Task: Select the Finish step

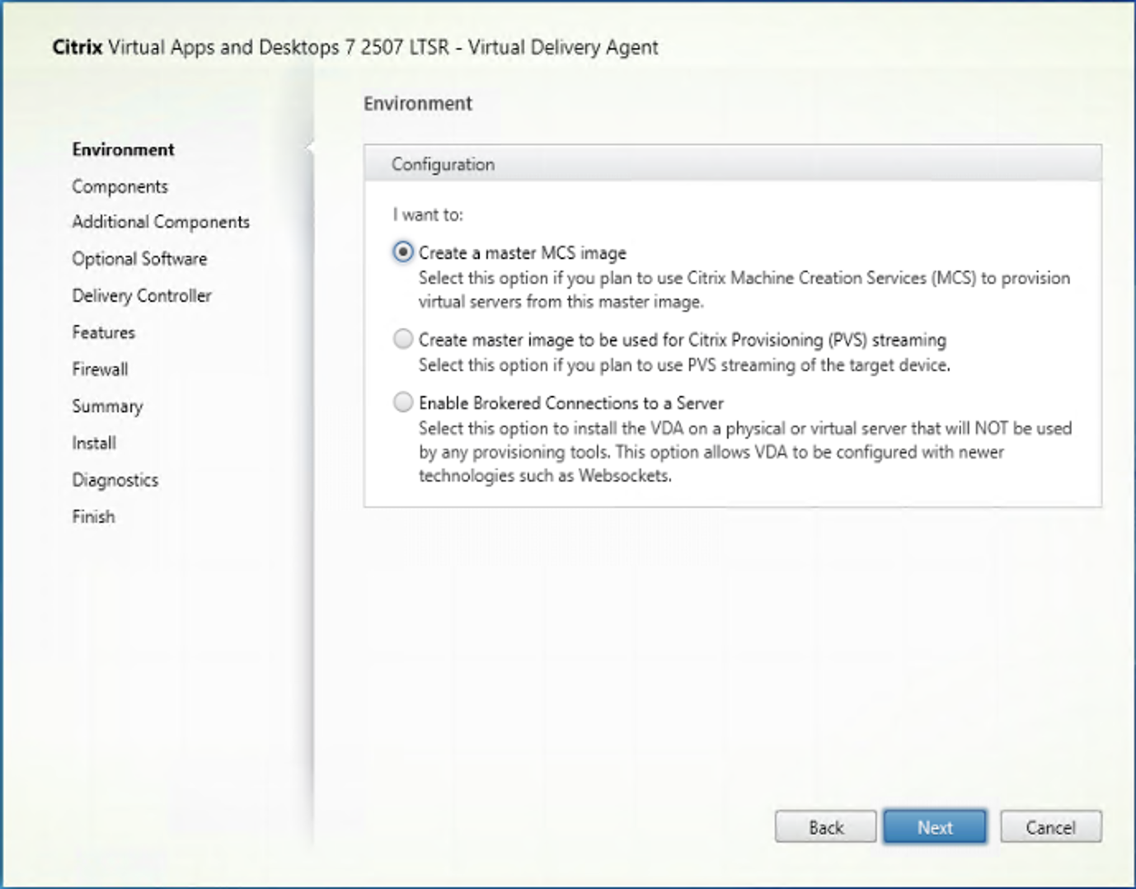Action: [x=93, y=515]
